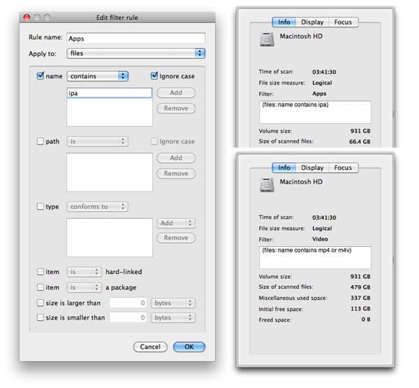The height and width of the screenshot is (388, 419).
Task: Open the name contains dropdown
Action: (97, 76)
